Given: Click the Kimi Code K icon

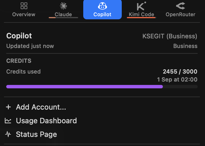Looking at the screenshot, I should tap(142, 6).
